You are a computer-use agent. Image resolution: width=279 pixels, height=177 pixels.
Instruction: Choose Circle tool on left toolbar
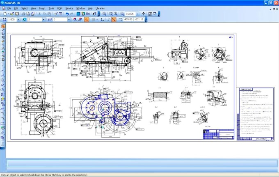click(x=3, y=80)
